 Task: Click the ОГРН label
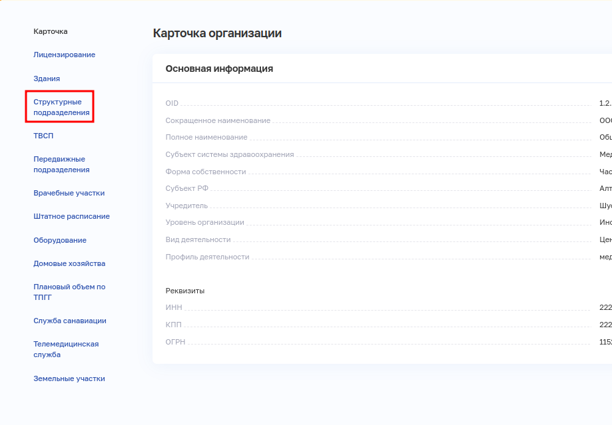tap(175, 342)
